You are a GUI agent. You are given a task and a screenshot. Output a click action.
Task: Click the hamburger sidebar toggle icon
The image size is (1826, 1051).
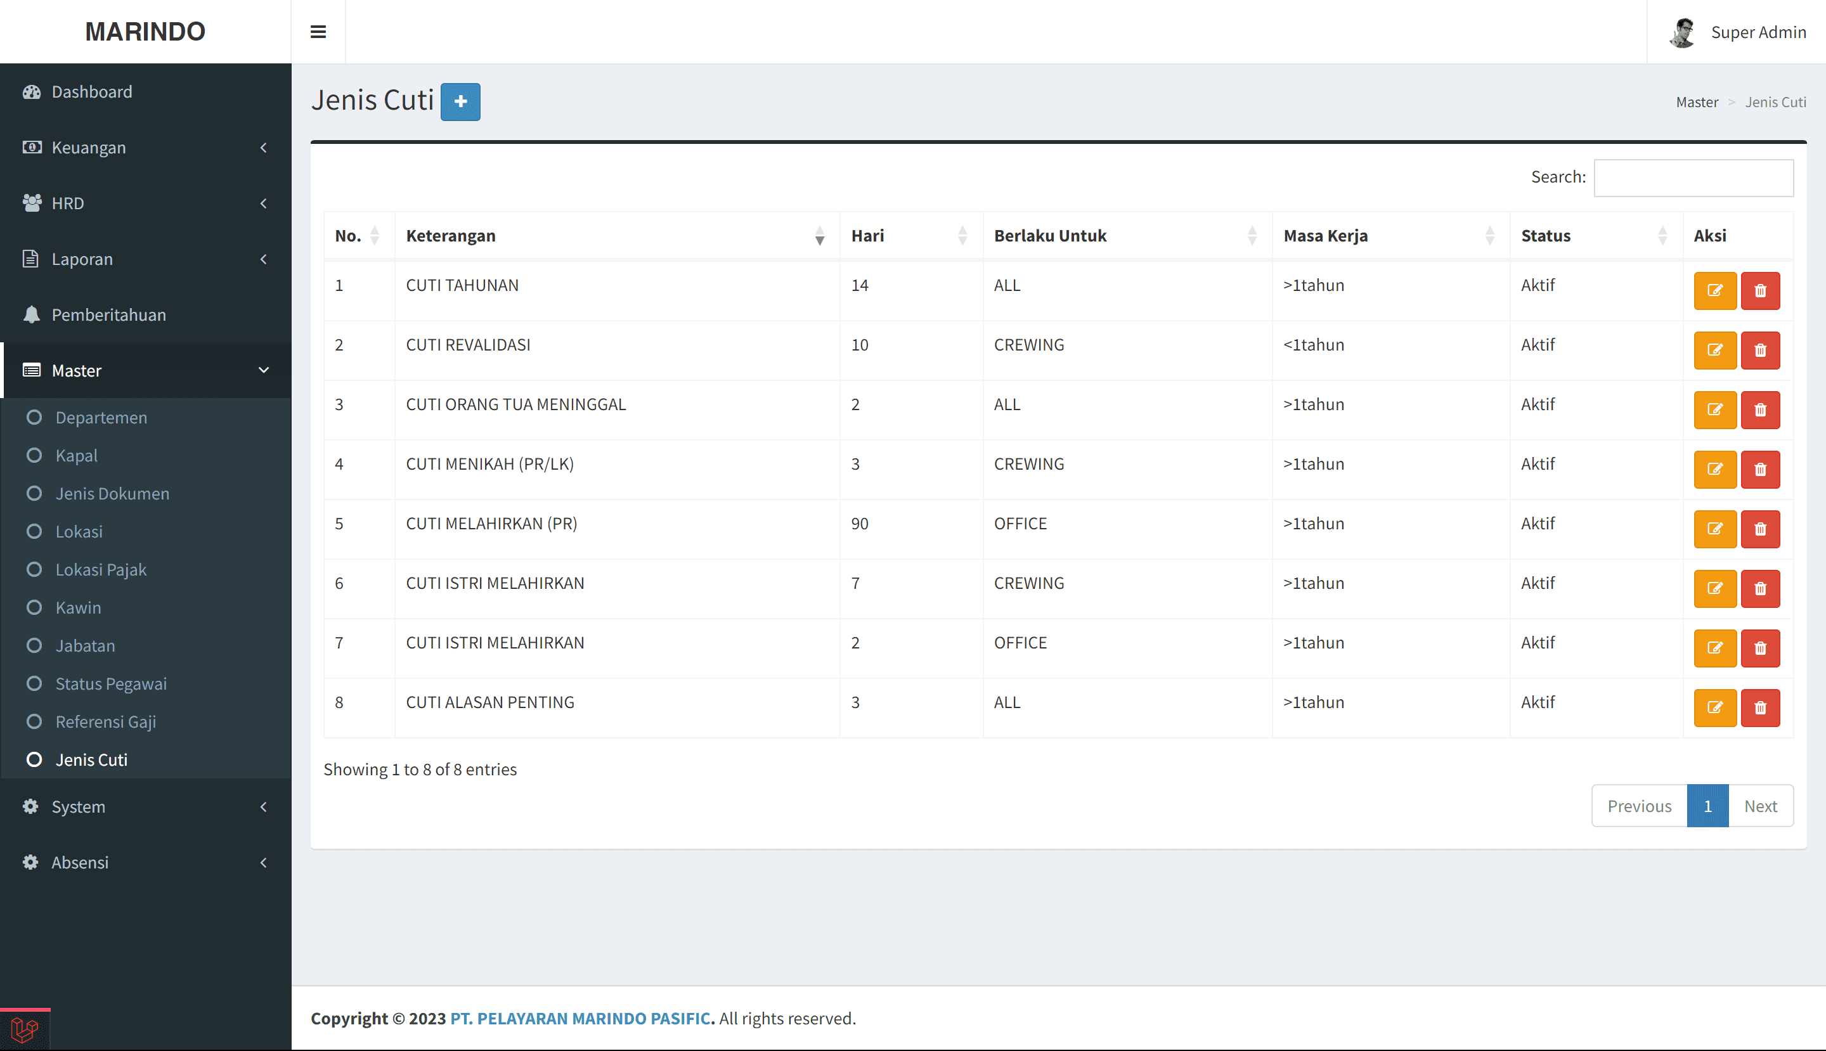[318, 32]
